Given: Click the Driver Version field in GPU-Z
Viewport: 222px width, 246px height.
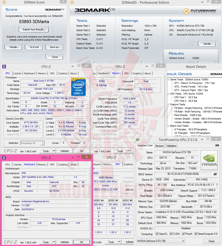Looking at the screenshot, I should click(x=186, y=212).
